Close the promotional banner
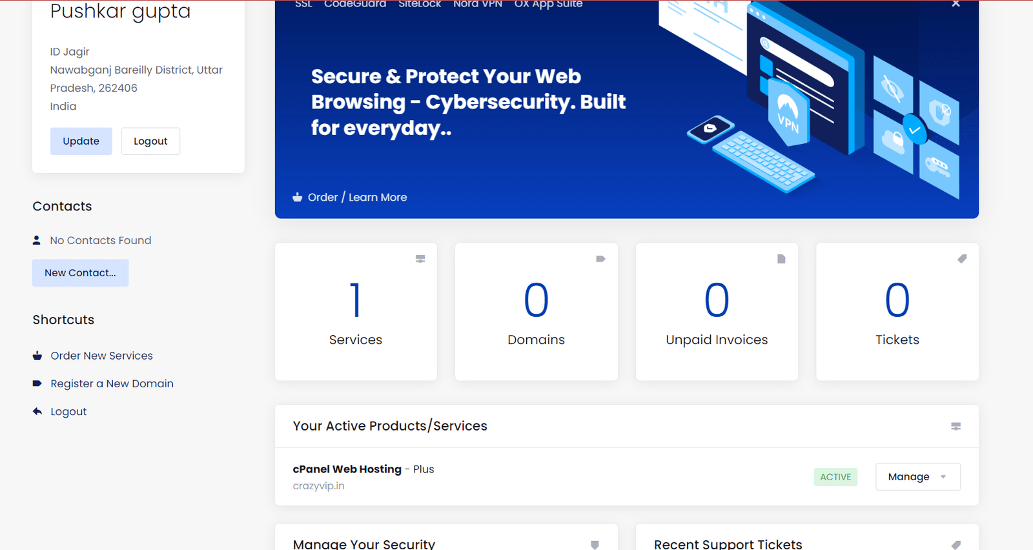The image size is (1033, 550). click(956, 4)
